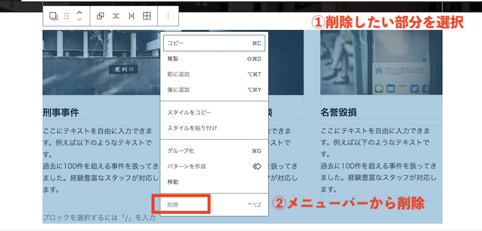Choose パターンを作成 menu entry
This screenshot has width=482, height=231.
coord(214,167)
